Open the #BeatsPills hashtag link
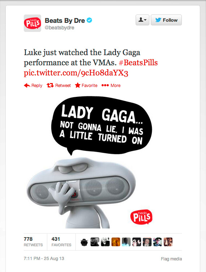 tap(138, 63)
